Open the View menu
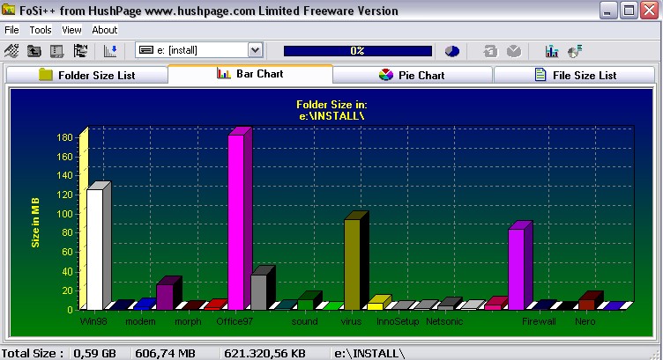663x360 pixels. (71, 30)
